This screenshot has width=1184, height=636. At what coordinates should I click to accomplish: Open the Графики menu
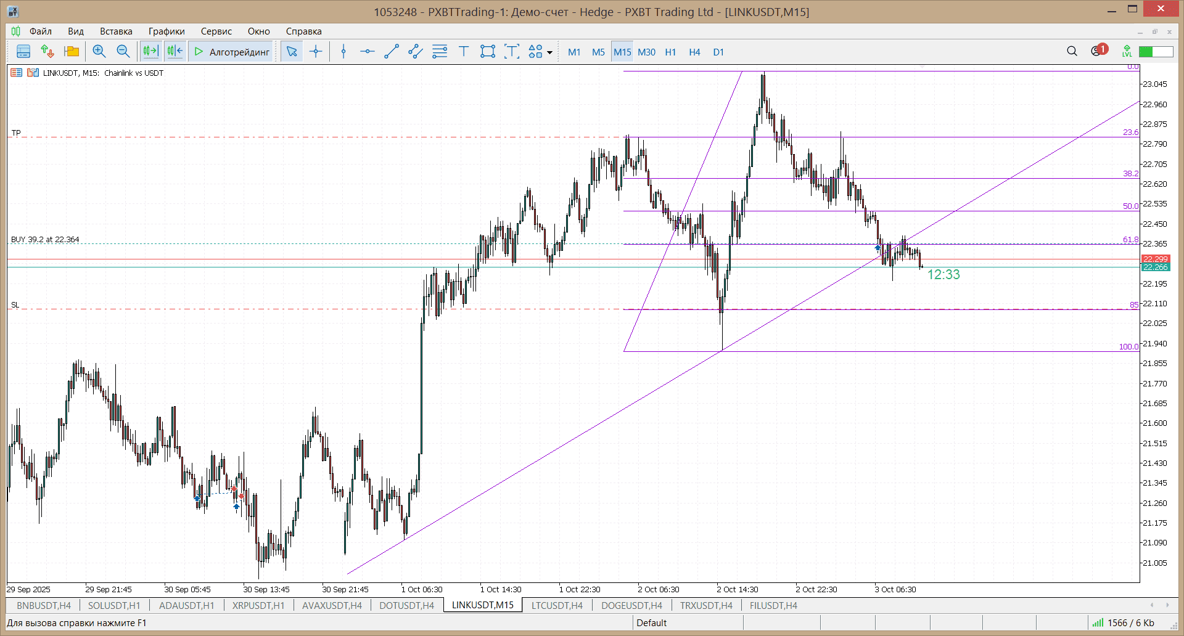click(166, 31)
